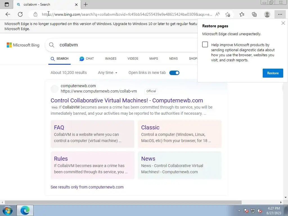
Task: Toggle Open links in new tab switch
Action: (174, 73)
